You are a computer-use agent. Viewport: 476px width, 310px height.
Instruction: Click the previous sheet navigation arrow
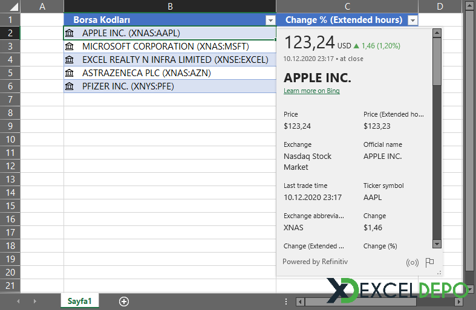point(18,301)
